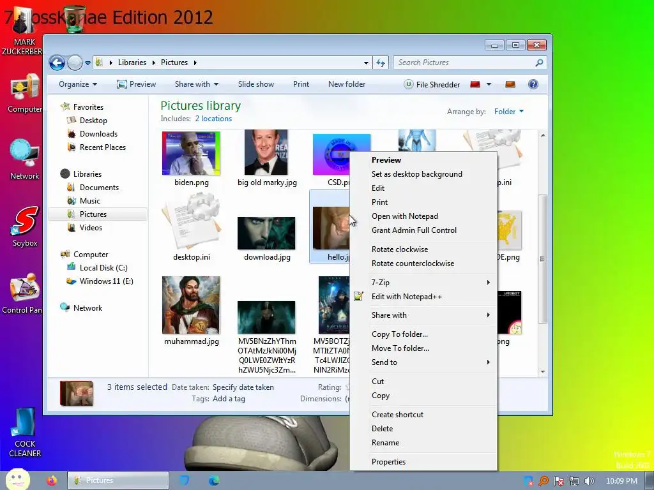Open the Arrange by Folder dropdown
This screenshot has width=654, height=490.
point(509,112)
